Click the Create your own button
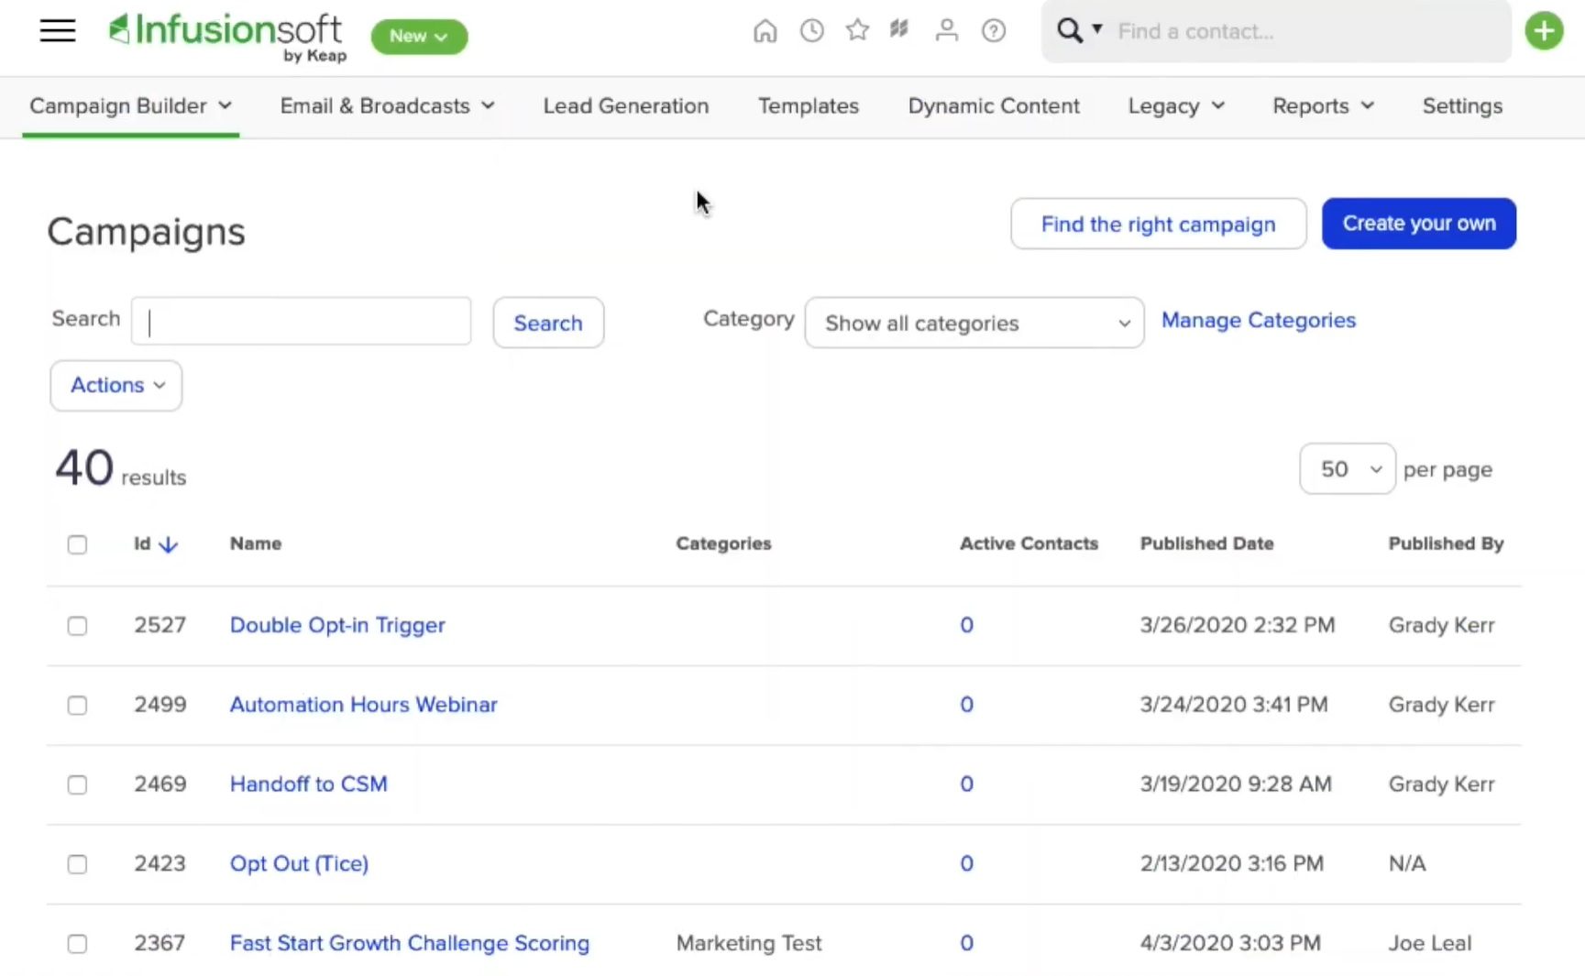 (1418, 223)
